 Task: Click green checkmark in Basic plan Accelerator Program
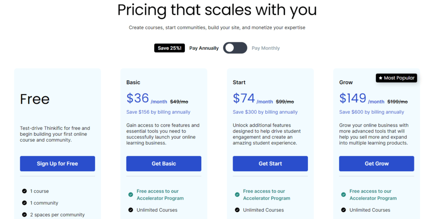pyautogui.click(x=131, y=195)
